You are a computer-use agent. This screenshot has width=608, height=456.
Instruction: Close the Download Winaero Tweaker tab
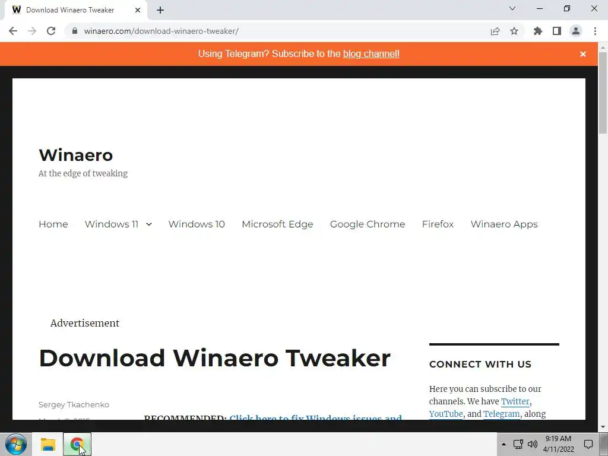click(138, 10)
